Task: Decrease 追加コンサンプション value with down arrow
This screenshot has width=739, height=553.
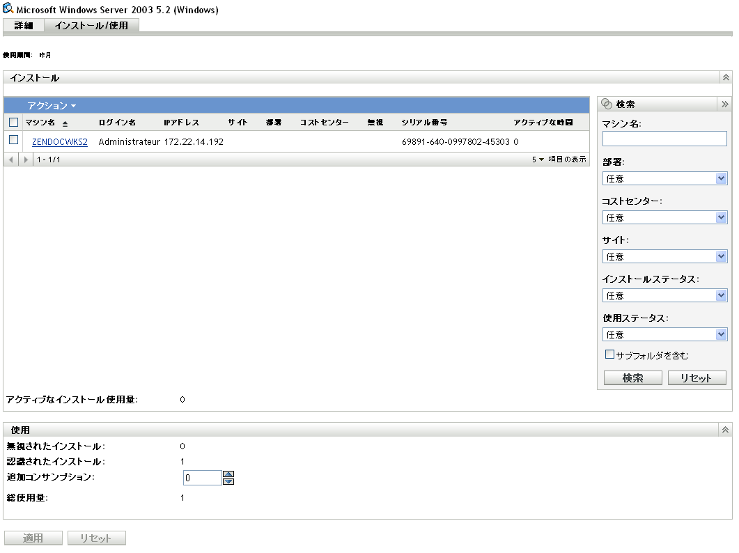Action: 228,481
